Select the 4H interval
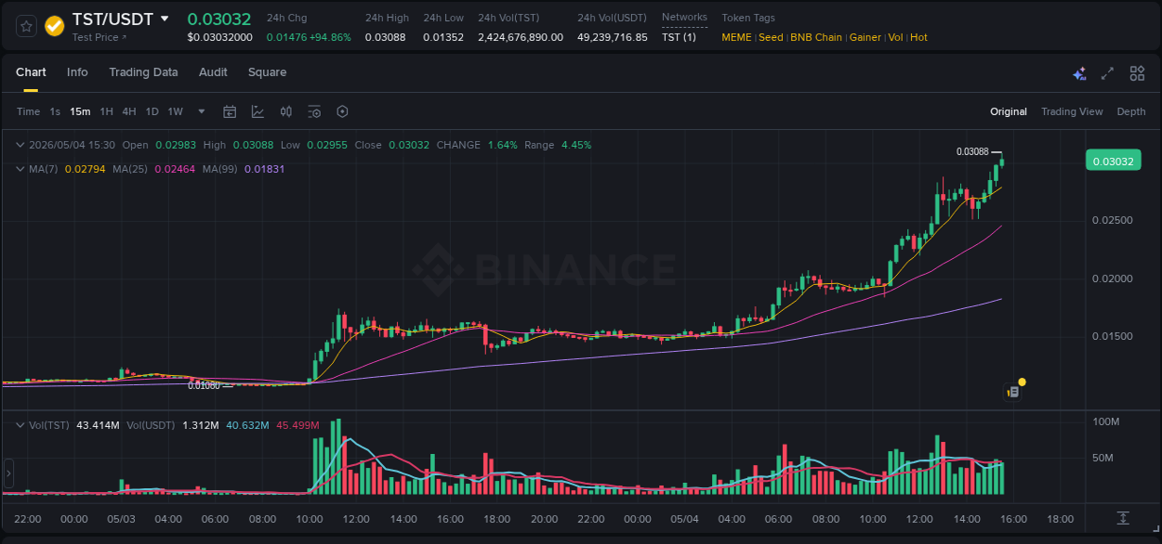This screenshot has width=1162, height=544. (x=129, y=111)
